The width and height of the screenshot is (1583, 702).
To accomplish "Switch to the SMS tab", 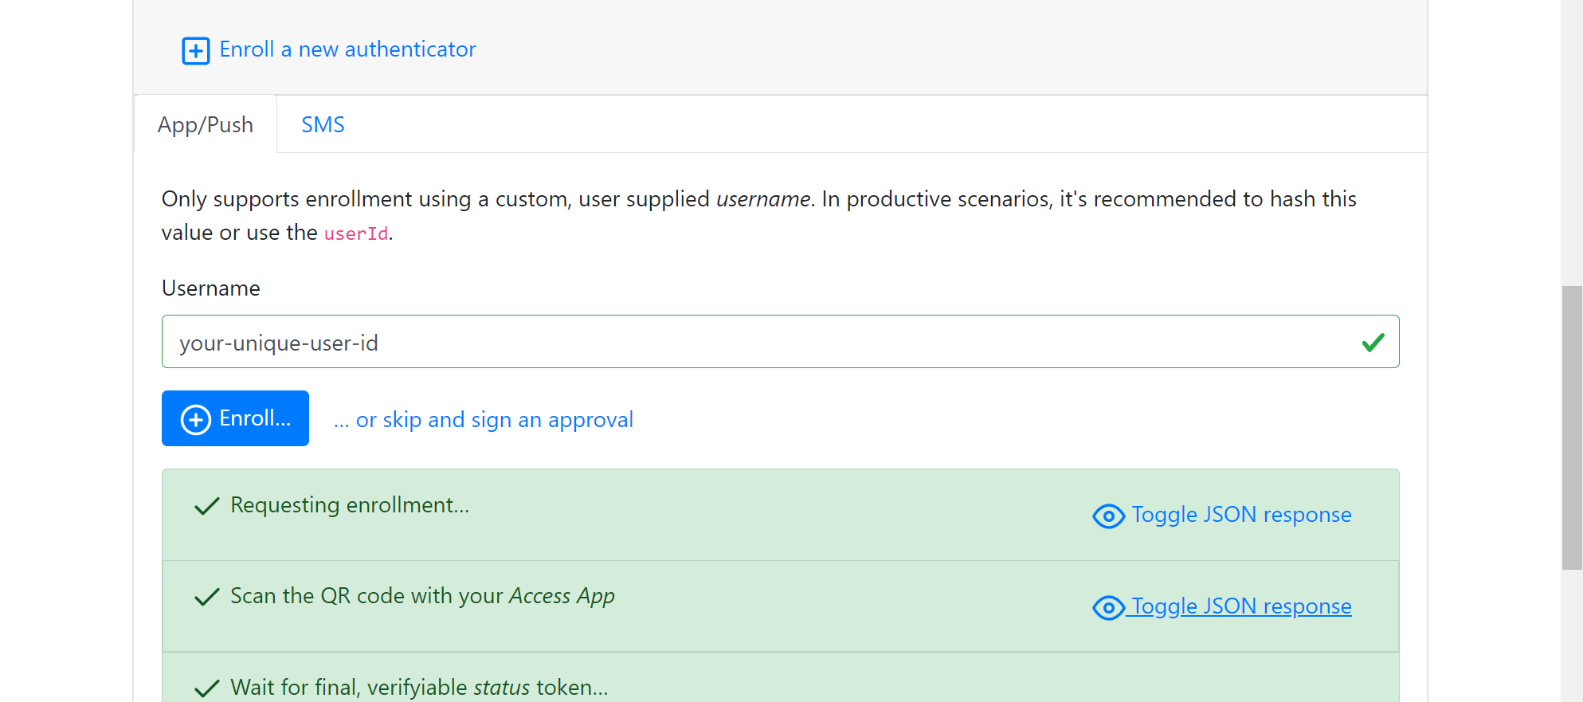I will click(x=323, y=124).
